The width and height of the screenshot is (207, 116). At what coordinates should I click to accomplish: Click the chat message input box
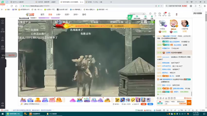175,103
